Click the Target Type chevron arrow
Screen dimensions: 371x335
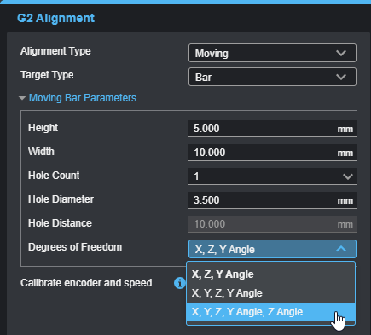pyautogui.click(x=341, y=77)
